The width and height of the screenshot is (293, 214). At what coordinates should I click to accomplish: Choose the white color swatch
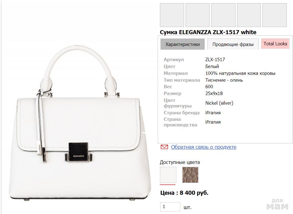coord(168,175)
